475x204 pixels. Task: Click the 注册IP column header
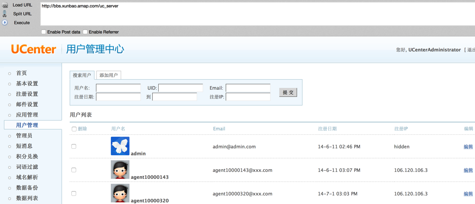click(x=401, y=129)
